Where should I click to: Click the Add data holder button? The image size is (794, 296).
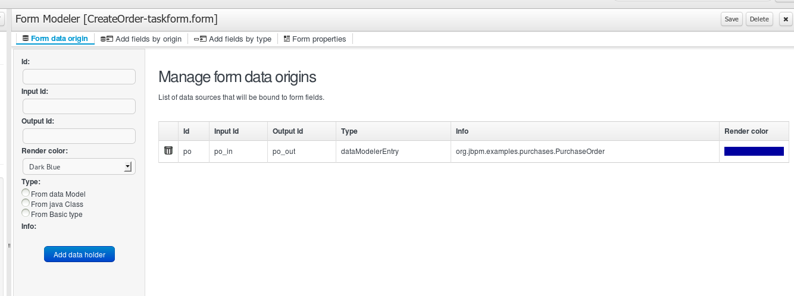pos(79,254)
